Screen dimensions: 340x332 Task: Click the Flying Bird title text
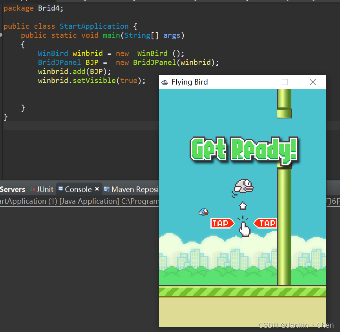[190, 82]
